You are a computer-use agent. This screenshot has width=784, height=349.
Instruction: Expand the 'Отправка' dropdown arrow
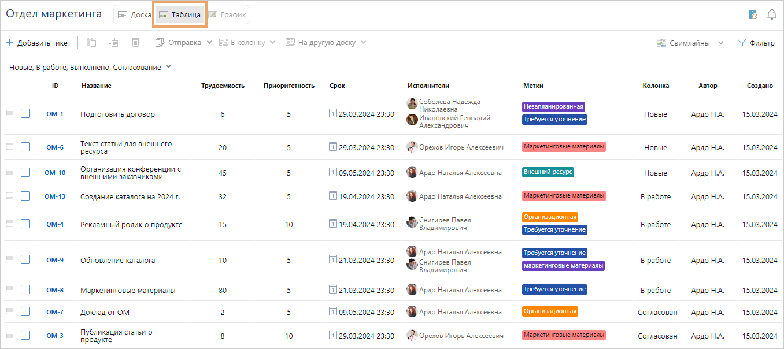pyautogui.click(x=209, y=42)
